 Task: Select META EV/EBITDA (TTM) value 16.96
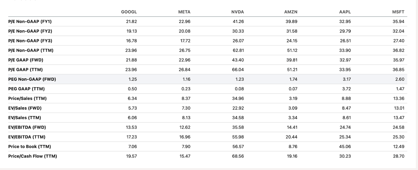pyautogui.click(x=185, y=137)
